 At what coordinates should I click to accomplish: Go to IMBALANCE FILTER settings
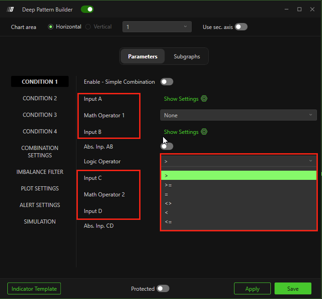coord(40,172)
